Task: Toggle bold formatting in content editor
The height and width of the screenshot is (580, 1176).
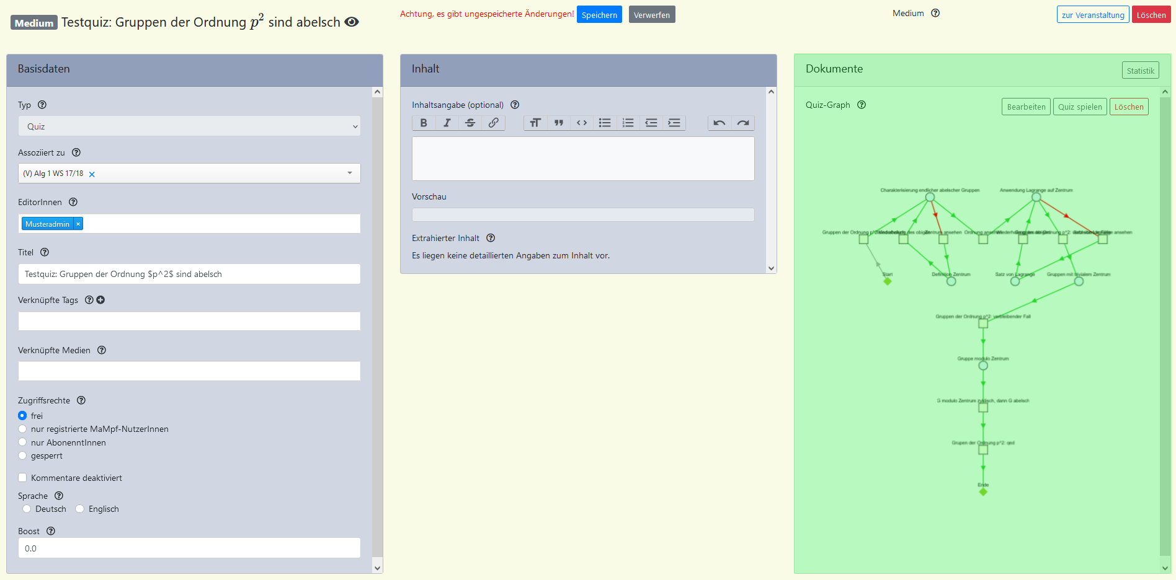Action: click(424, 123)
